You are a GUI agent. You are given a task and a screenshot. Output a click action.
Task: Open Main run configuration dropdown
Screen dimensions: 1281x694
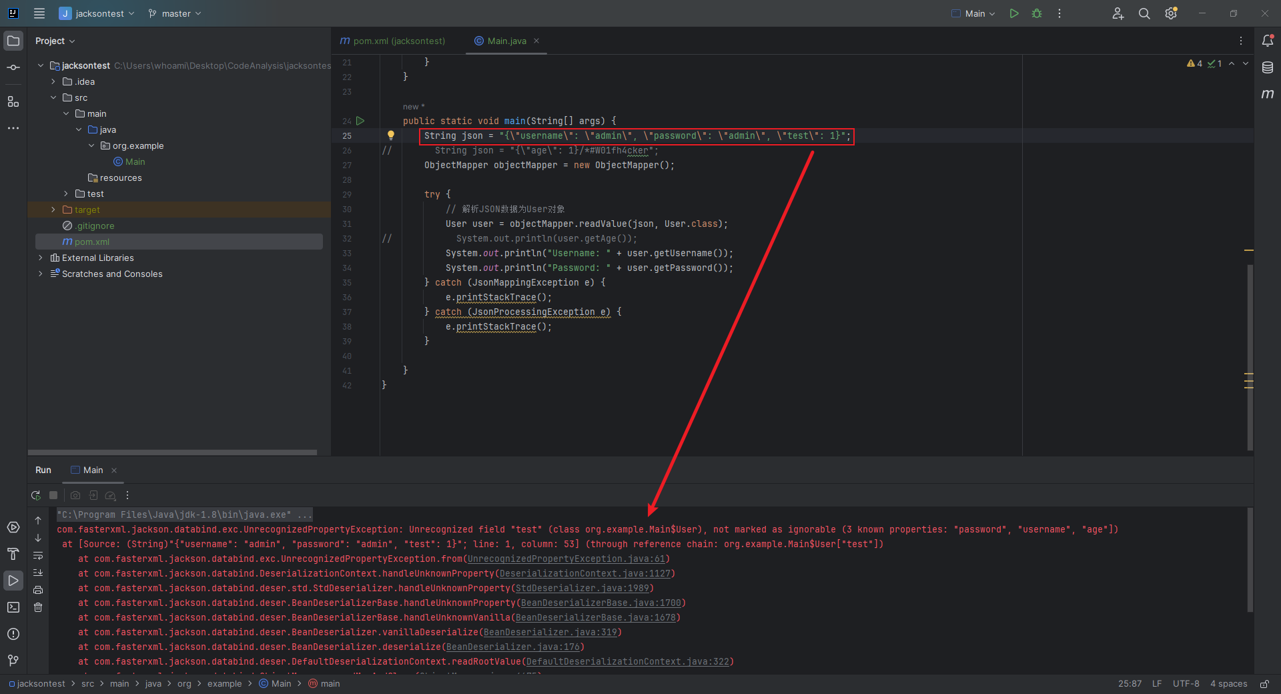click(973, 13)
